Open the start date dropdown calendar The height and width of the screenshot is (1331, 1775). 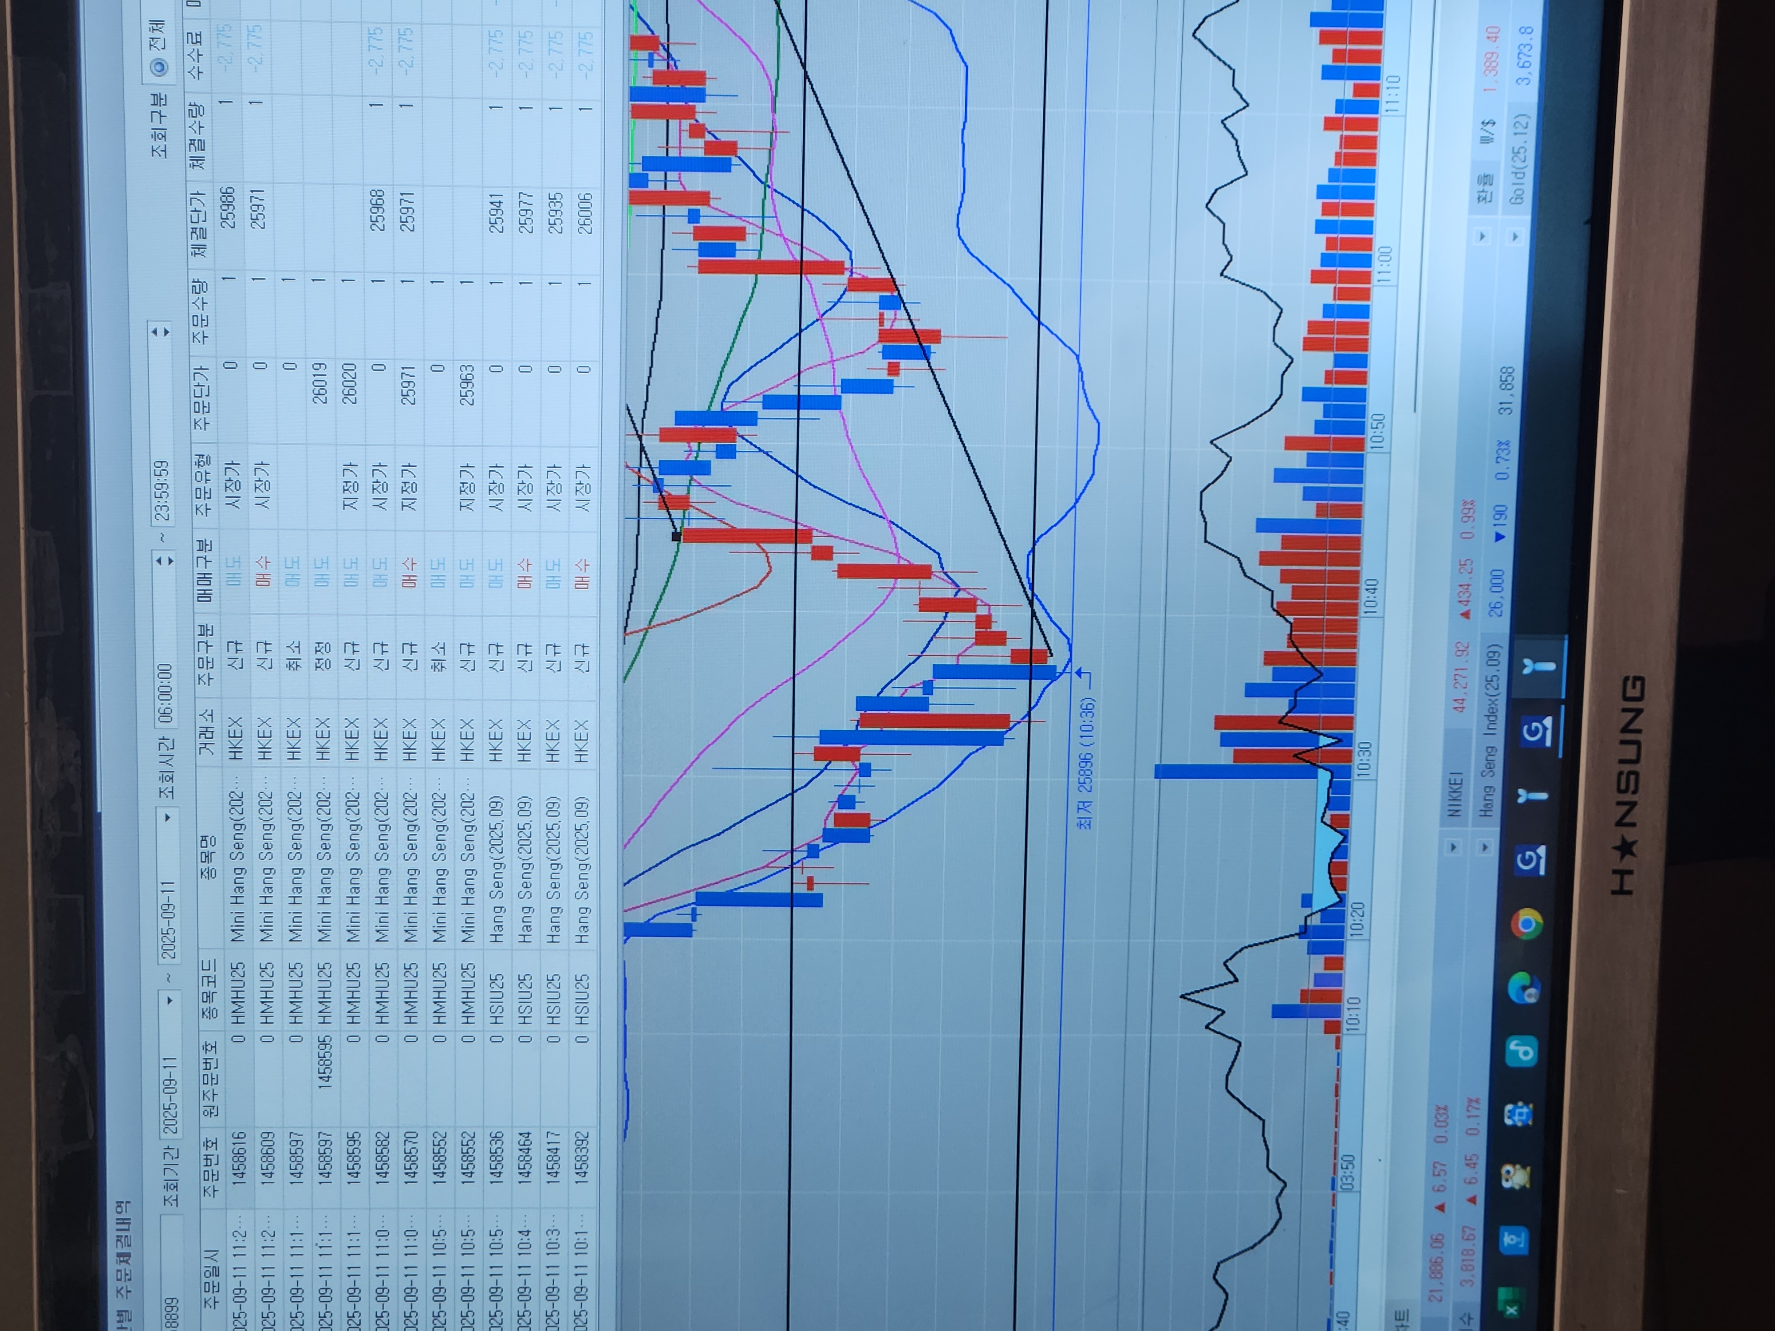coord(169,1001)
